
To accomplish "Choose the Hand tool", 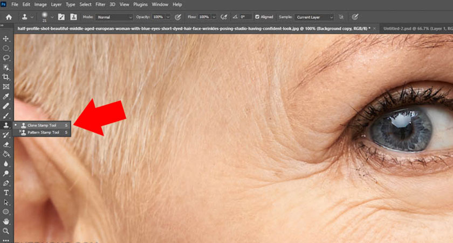I will pyautogui.click(x=6, y=221).
